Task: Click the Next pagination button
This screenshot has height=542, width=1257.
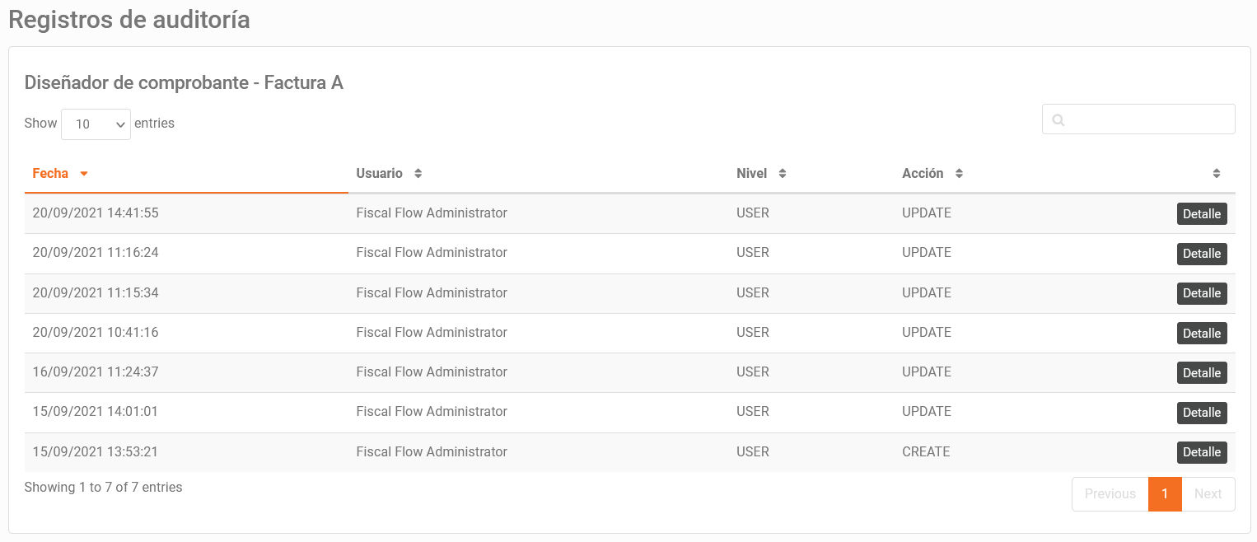Action: click(1208, 494)
